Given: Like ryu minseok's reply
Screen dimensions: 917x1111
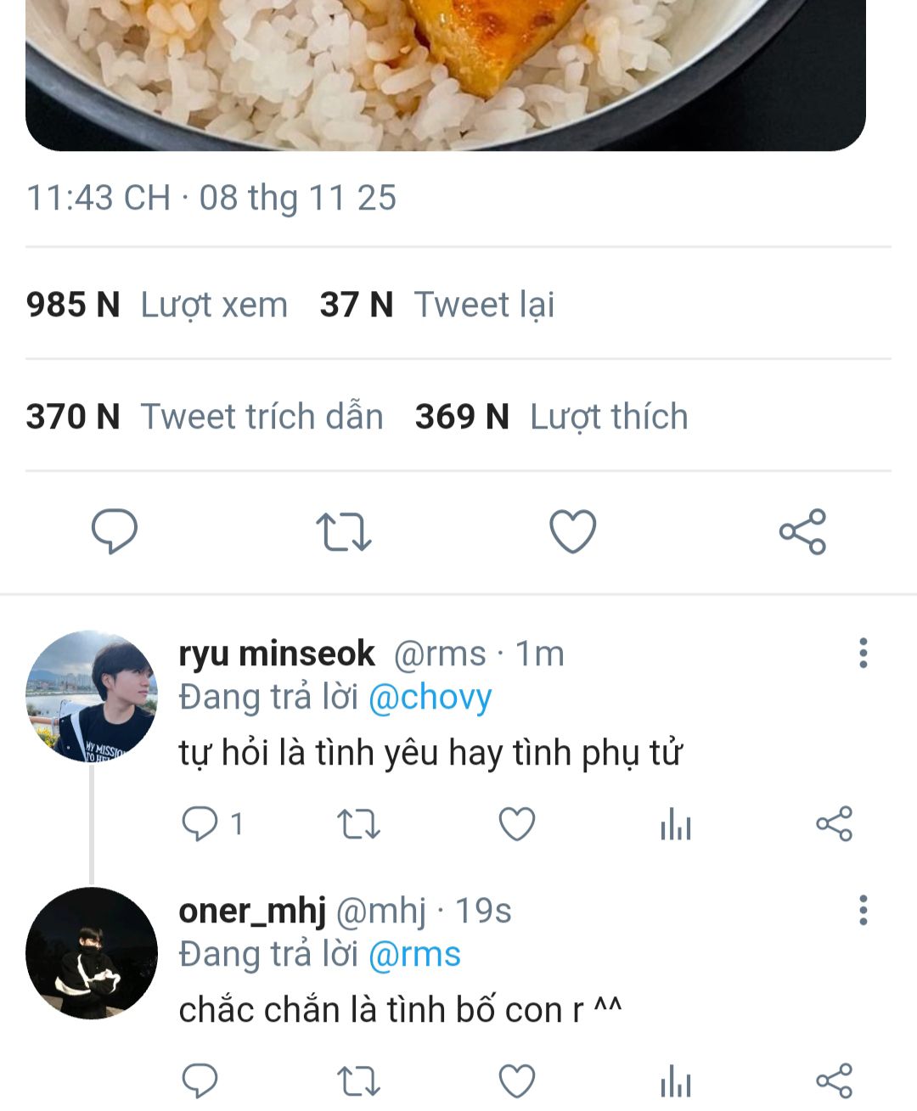Looking at the screenshot, I should 516,824.
